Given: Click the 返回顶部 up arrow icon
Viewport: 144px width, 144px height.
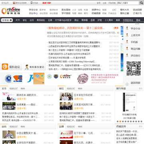Looking at the screenshot, I should pos(127,84).
